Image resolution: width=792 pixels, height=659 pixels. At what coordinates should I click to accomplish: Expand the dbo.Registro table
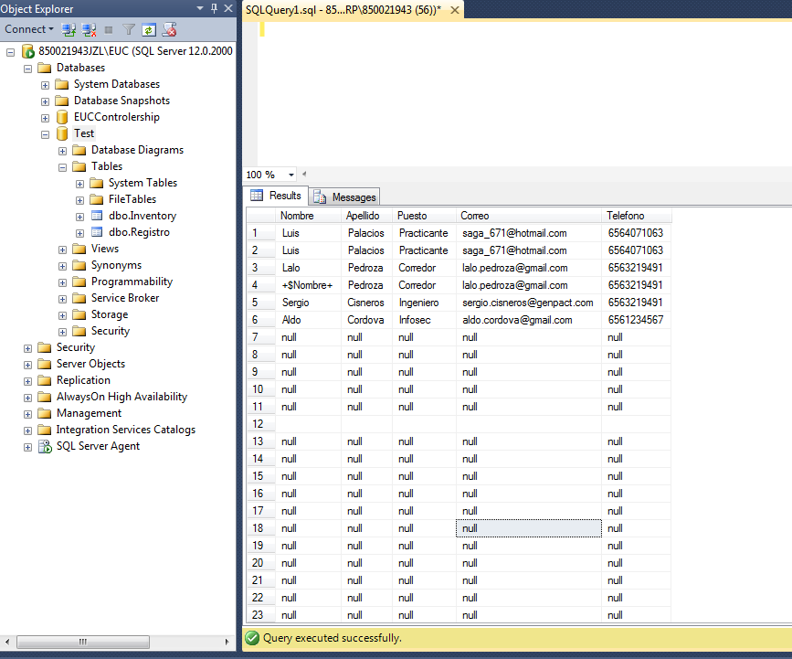click(x=79, y=233)
